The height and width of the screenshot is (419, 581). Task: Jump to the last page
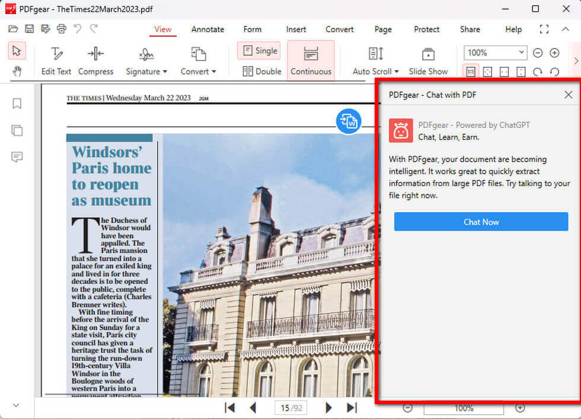click(352, 408)
